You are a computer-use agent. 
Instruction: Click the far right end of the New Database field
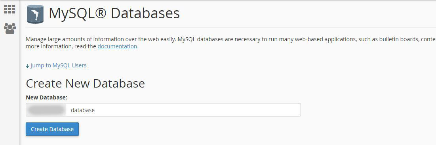click(x=295, y=110)
